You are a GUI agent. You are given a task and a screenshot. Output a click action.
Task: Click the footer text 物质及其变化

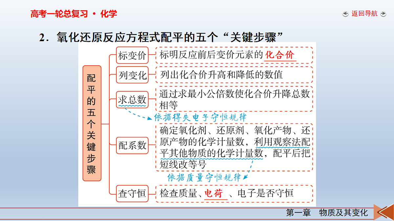pyautogui.click(x=343, y=213)
